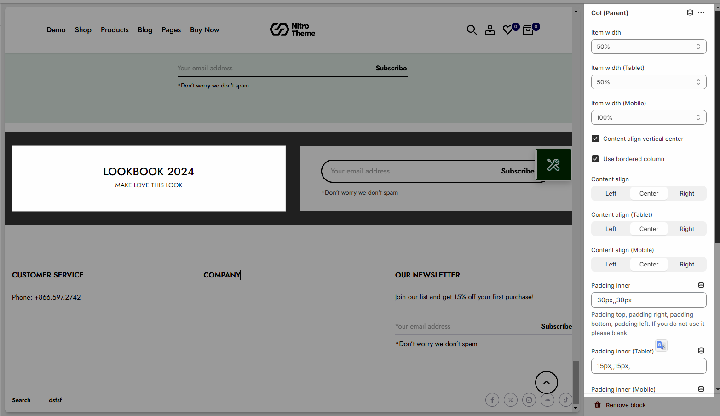Click the Phone: +866.597.2742 text
Viewport: 720px width, 416px height.
(46, 297)
